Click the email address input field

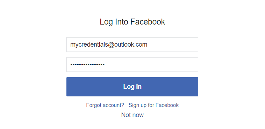click(132, 45)
